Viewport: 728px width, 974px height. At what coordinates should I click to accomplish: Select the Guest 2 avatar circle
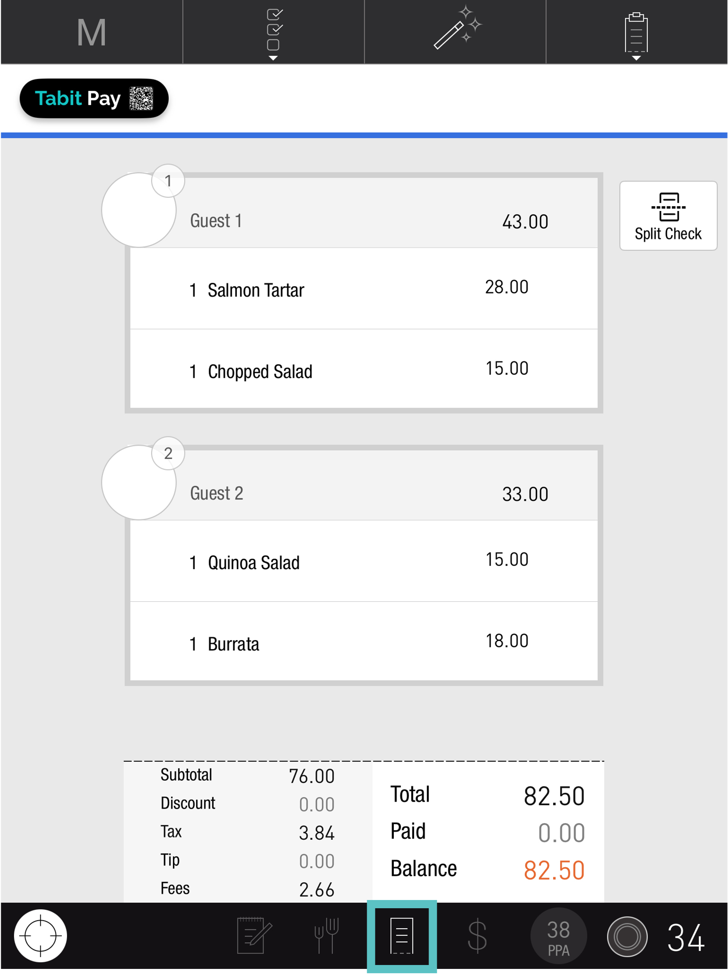[x=139, y=483]
